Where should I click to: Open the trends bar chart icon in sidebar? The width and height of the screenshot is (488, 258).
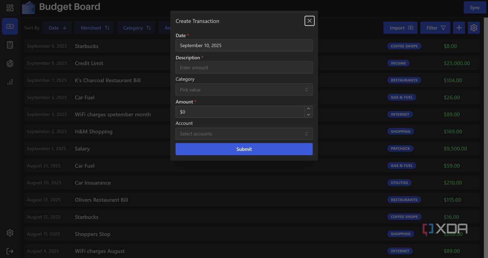coord(10,82)
